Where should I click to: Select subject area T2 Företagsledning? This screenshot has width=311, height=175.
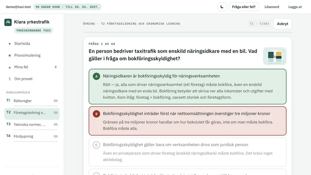pos(32,113)
